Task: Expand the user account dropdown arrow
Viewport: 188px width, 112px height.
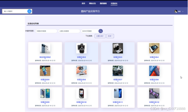Action: point(183,11)
